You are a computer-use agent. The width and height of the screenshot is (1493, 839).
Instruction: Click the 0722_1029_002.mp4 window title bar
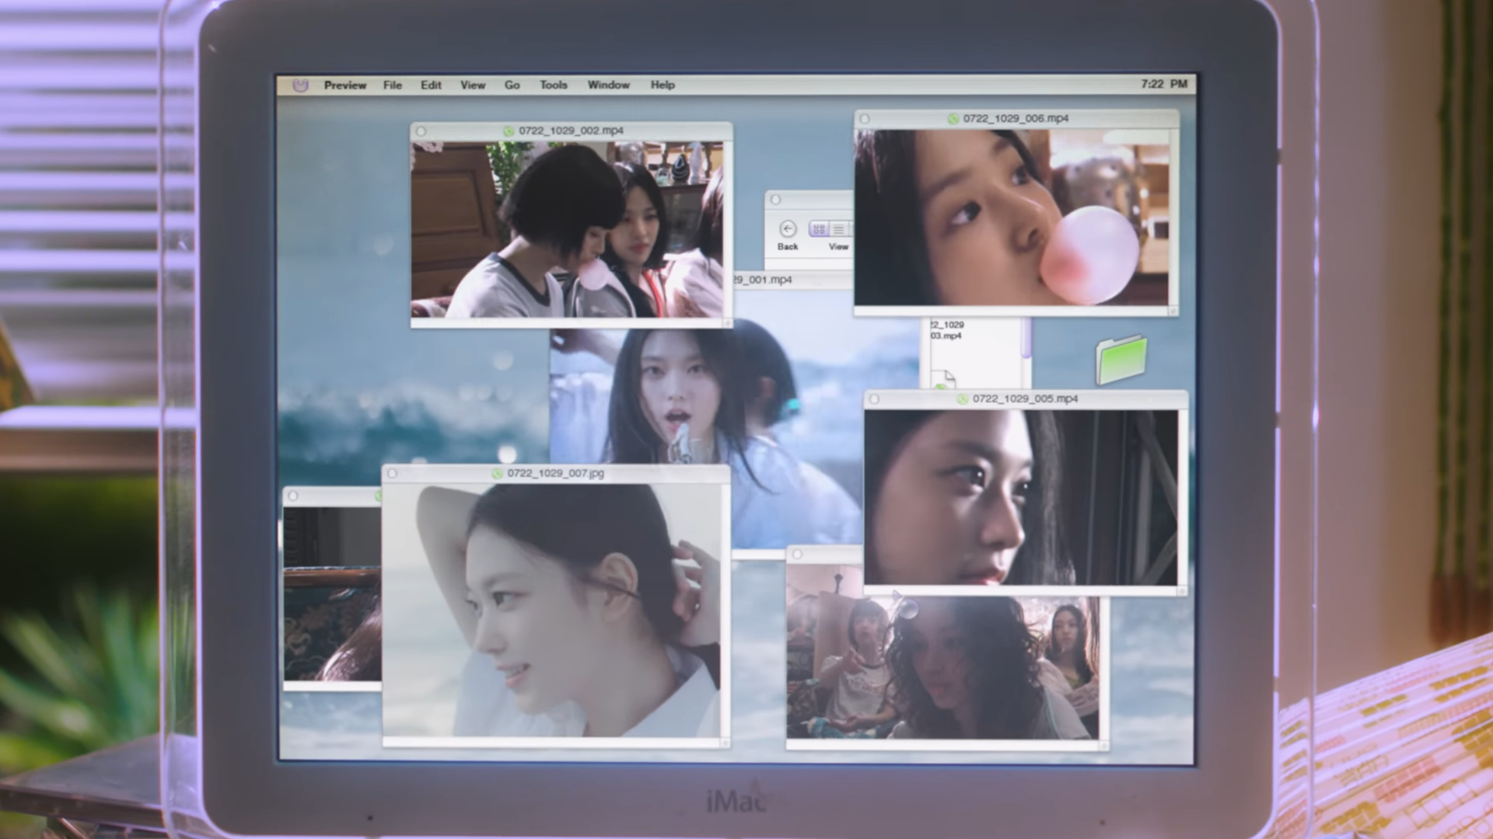(x=572, y=131)
